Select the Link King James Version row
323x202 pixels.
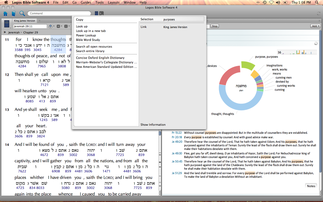[172, 27]
